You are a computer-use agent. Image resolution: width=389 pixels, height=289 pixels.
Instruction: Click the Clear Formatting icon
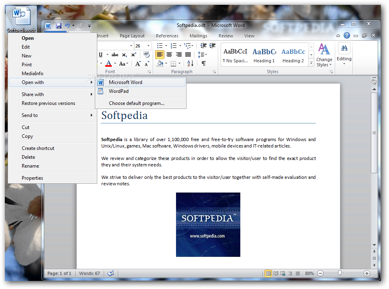click(147, 55)
